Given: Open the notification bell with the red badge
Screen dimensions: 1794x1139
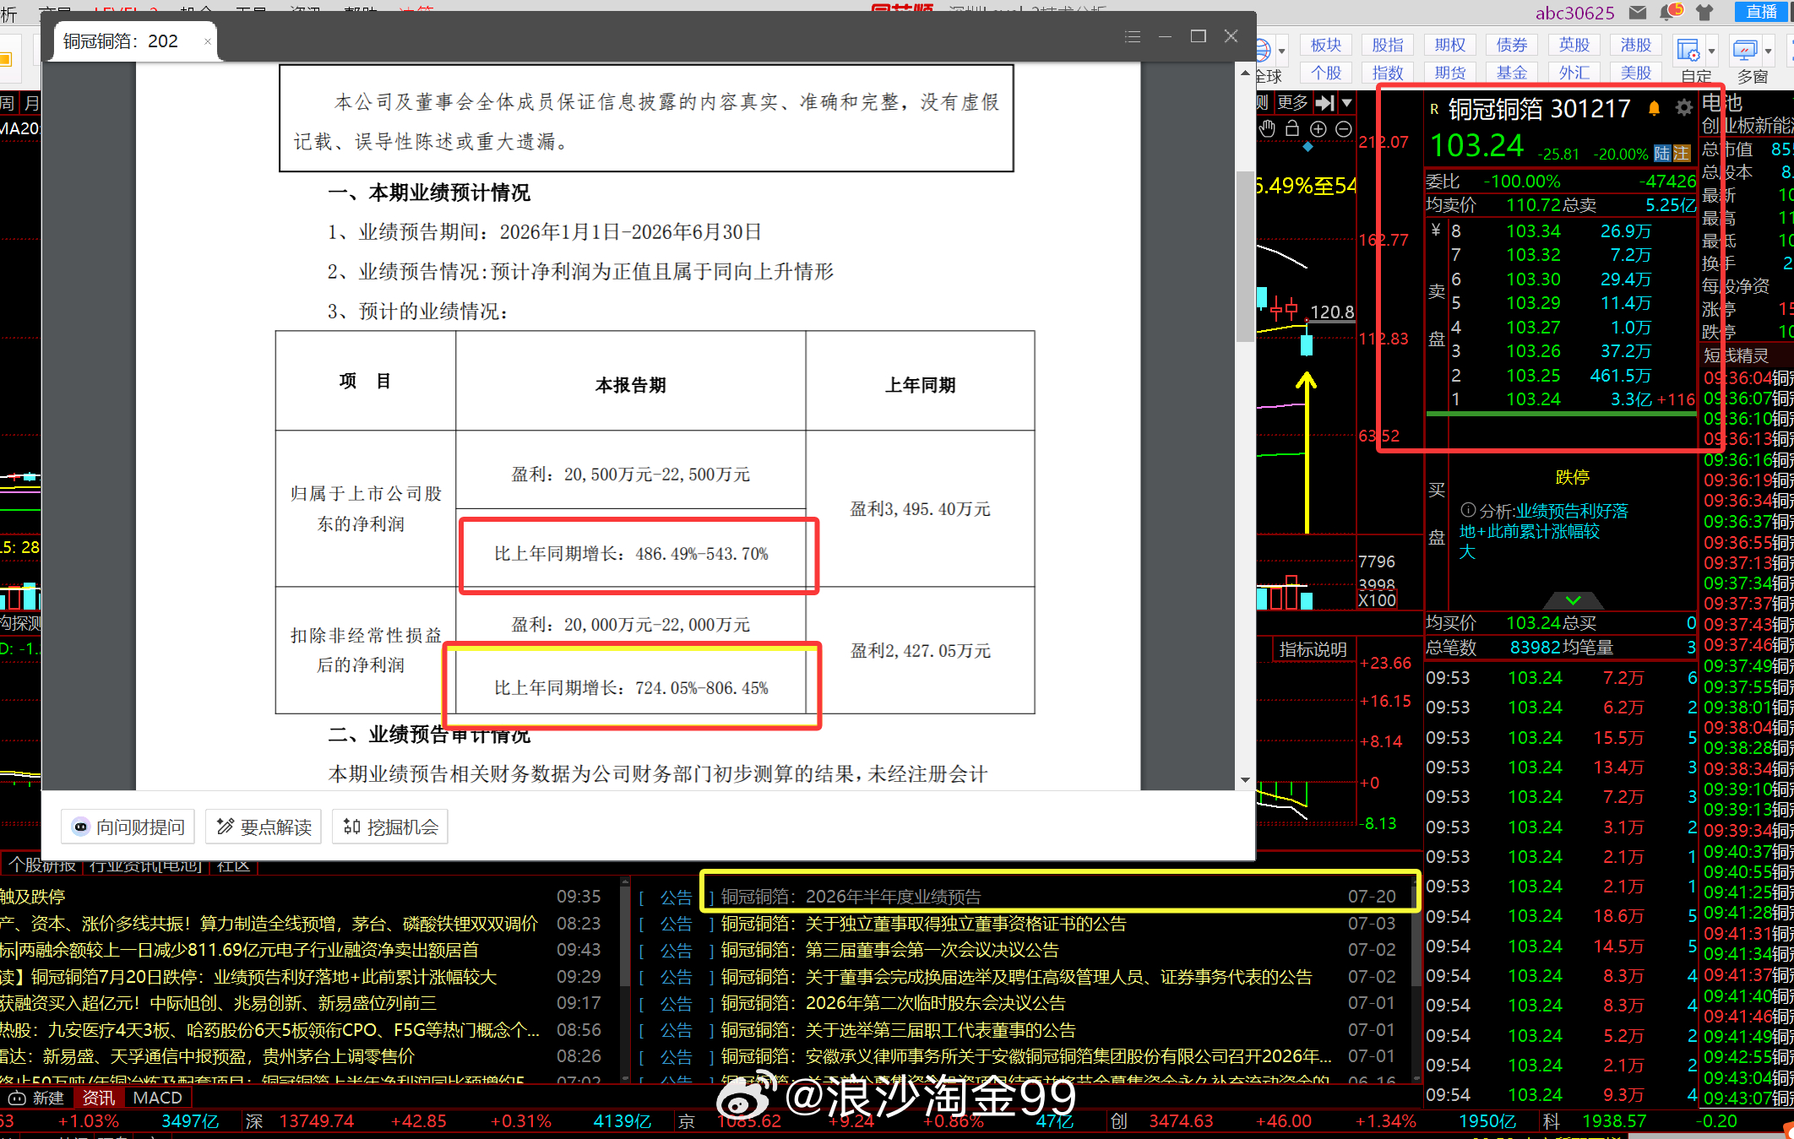Looking at the screenshot, I should click(x=1672, y=12).
